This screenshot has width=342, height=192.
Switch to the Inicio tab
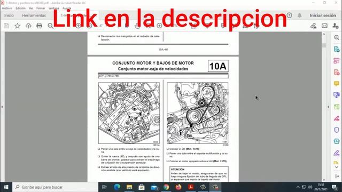pyautogui.click(x=9, y=15)
